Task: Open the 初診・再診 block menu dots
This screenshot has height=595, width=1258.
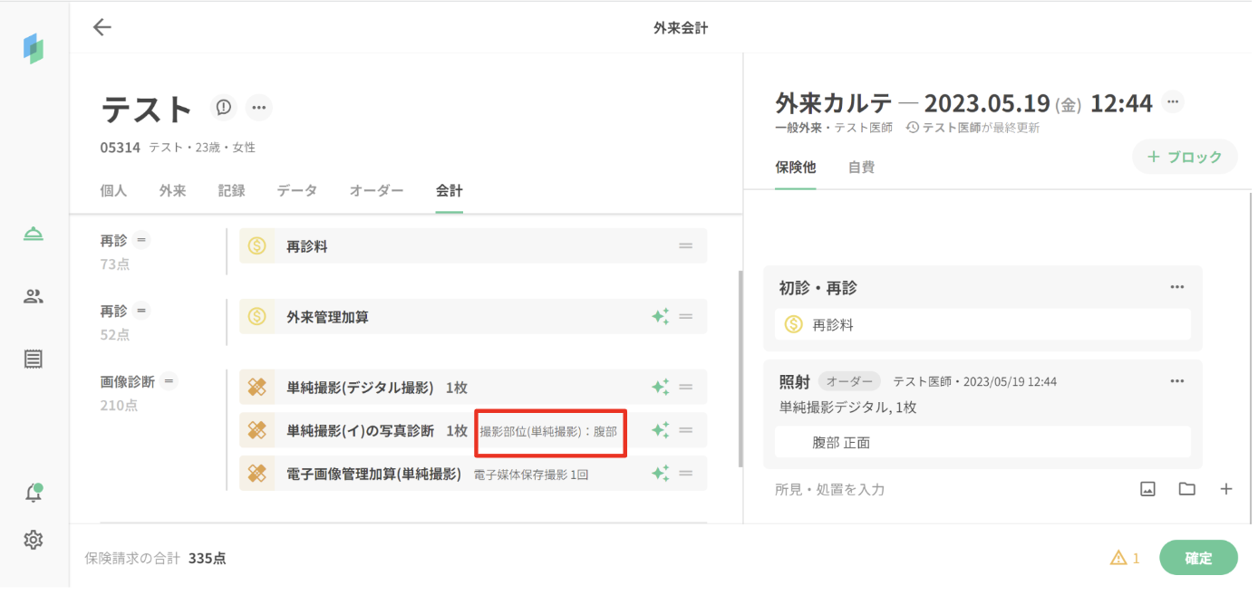Action: coord(1176,287)
